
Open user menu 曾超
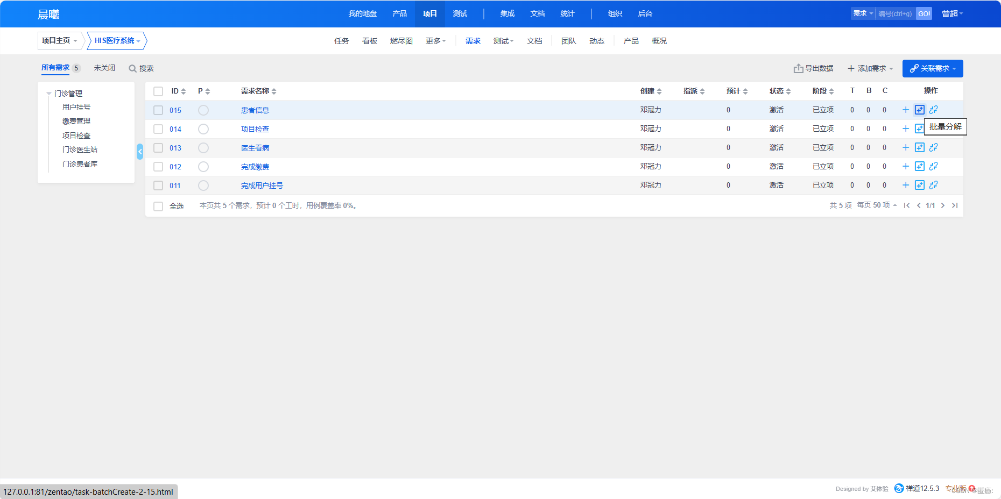click(952, 14)
